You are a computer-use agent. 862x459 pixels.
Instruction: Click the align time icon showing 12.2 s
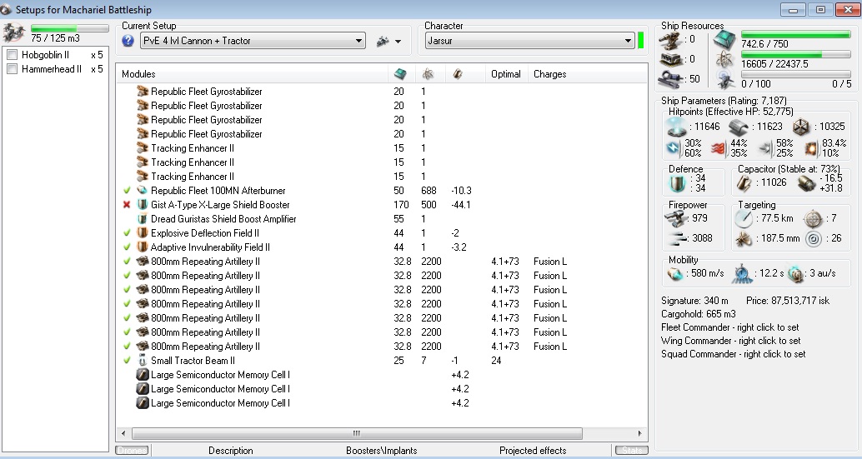[742, 273]
